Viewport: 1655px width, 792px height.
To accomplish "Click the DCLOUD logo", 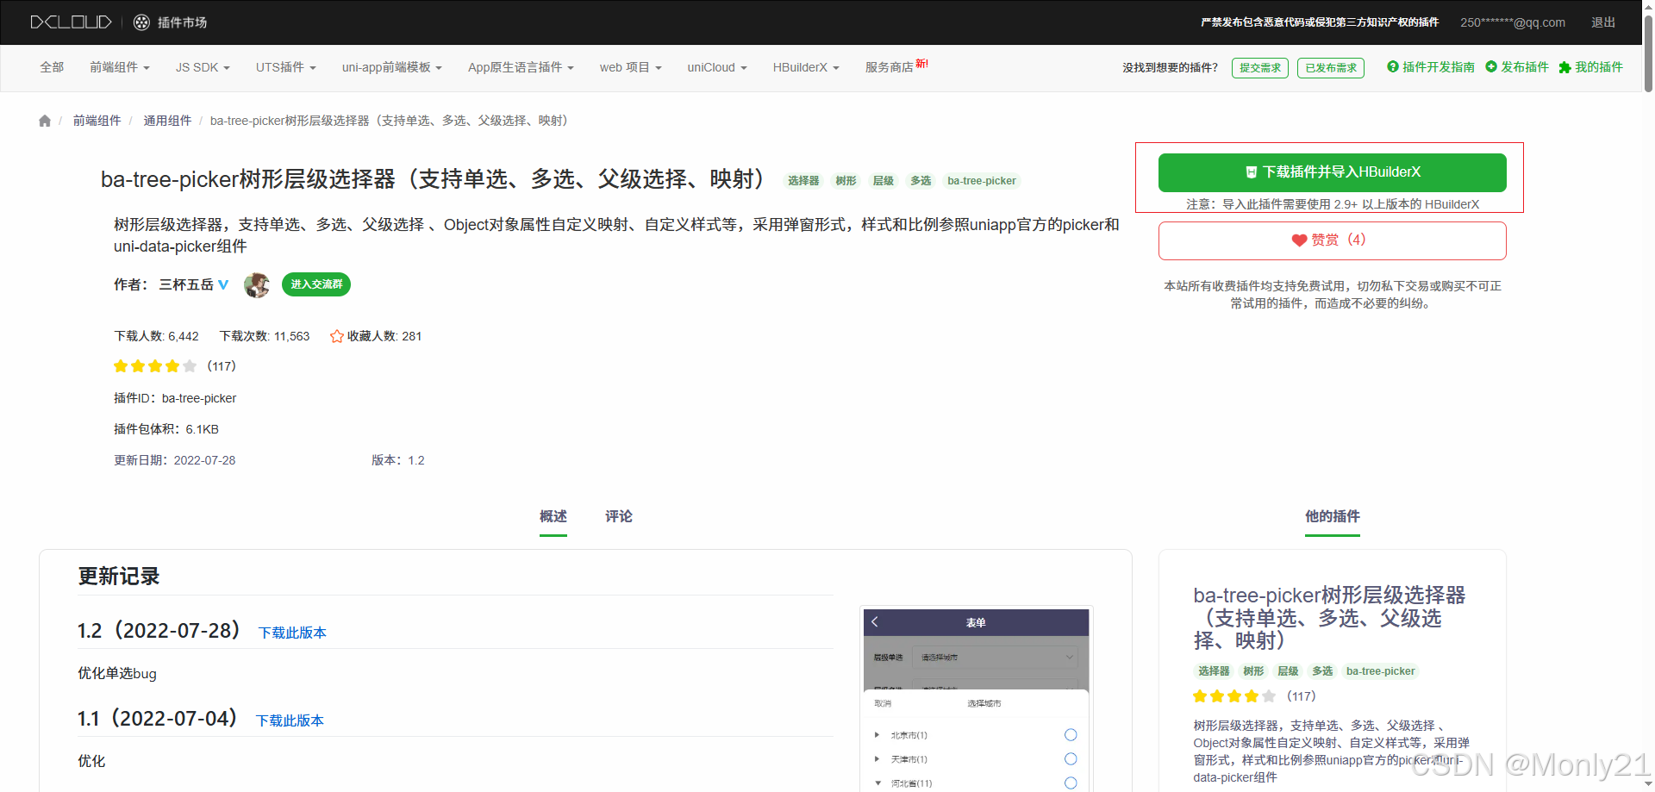I will click(x=71, y=22).
